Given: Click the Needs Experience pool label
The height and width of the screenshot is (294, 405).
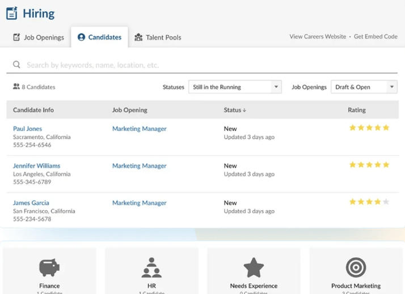Looking at the screenshot, I should tap(254, 286).
